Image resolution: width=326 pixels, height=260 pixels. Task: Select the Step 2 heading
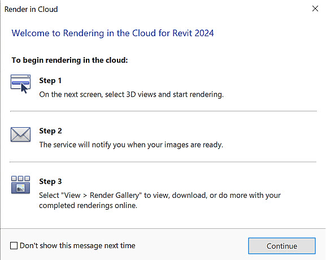(50, 131)
